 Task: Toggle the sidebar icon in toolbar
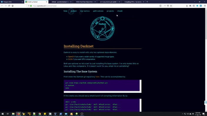pyautogui.click(x=194, y=6)
